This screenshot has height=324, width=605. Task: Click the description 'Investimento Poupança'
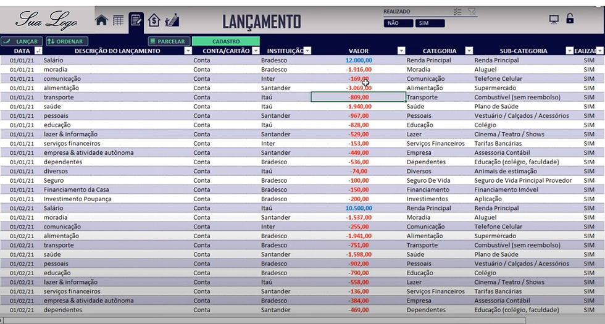point(78,199)
